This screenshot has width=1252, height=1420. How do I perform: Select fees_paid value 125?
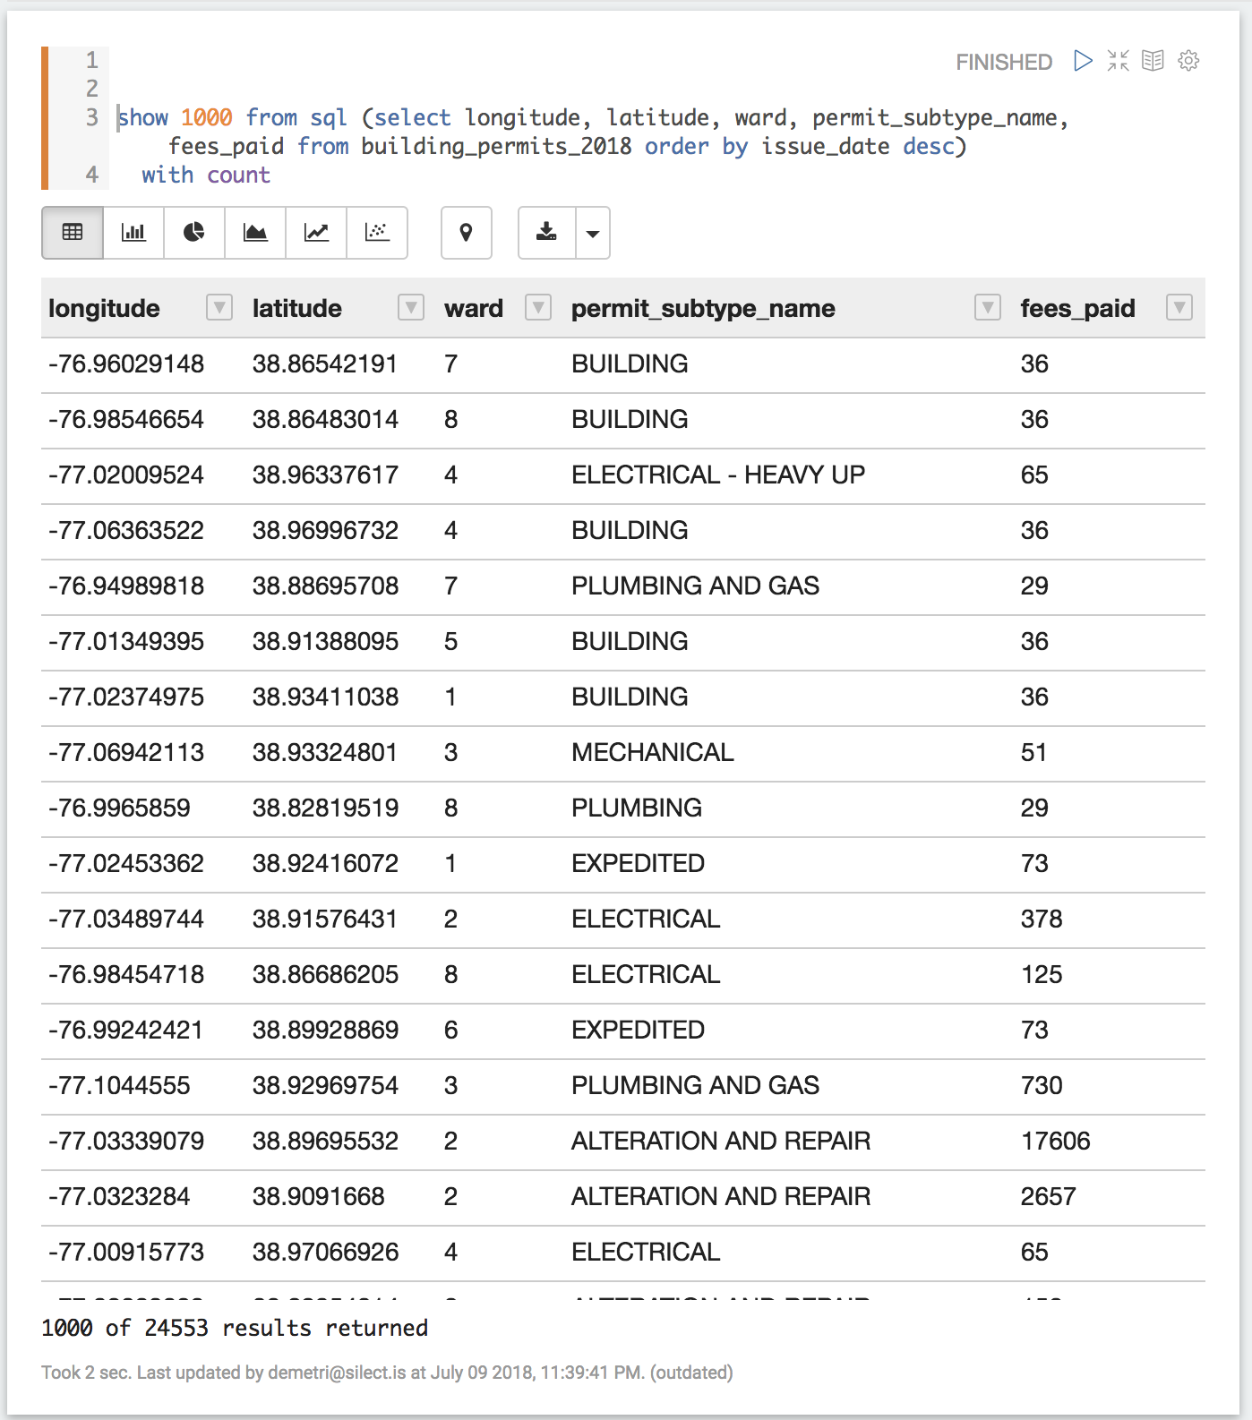[1042, 975]
